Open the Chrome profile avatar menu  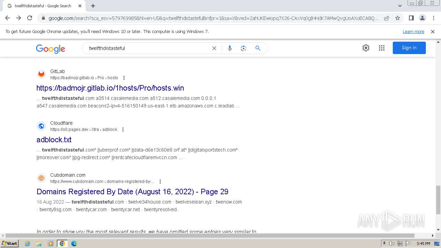click(x=422, y=18)
